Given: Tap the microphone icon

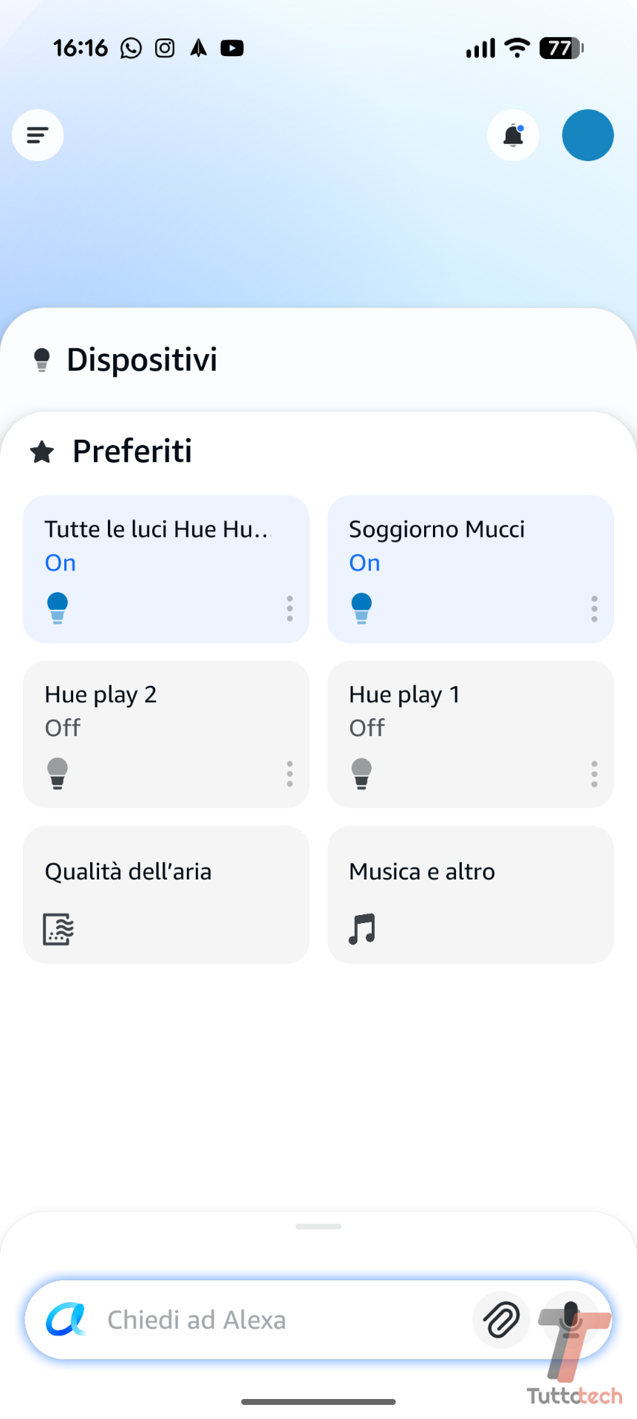Looking at the screenshot, I should coord(569,1320).
